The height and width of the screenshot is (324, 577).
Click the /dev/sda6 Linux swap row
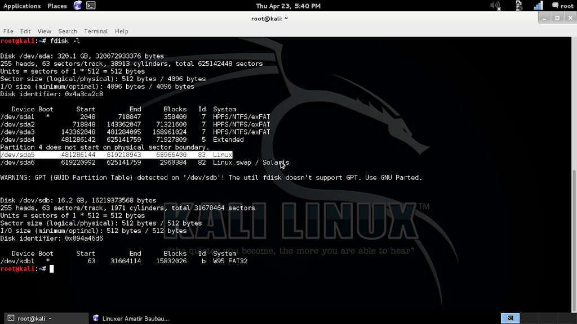click(145, 163)
